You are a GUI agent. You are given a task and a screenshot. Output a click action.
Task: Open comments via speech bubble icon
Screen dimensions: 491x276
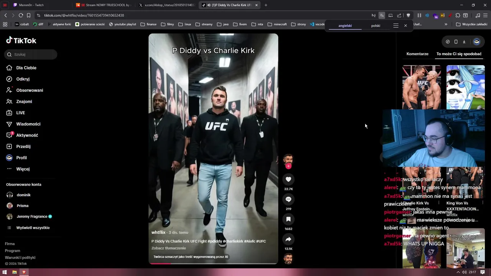coord(288,199)
